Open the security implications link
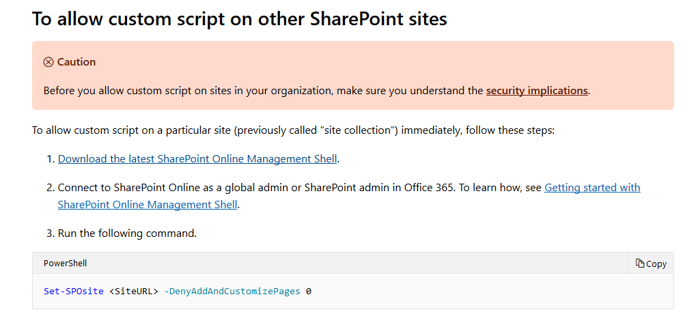This screenshot has height=312, width=685. click(x=537, y=91)
